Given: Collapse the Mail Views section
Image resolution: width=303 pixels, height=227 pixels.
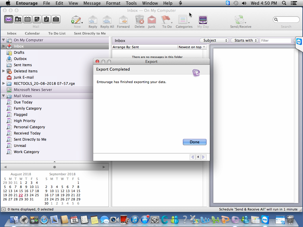Looking at the screenshot, I should (3, 96).
